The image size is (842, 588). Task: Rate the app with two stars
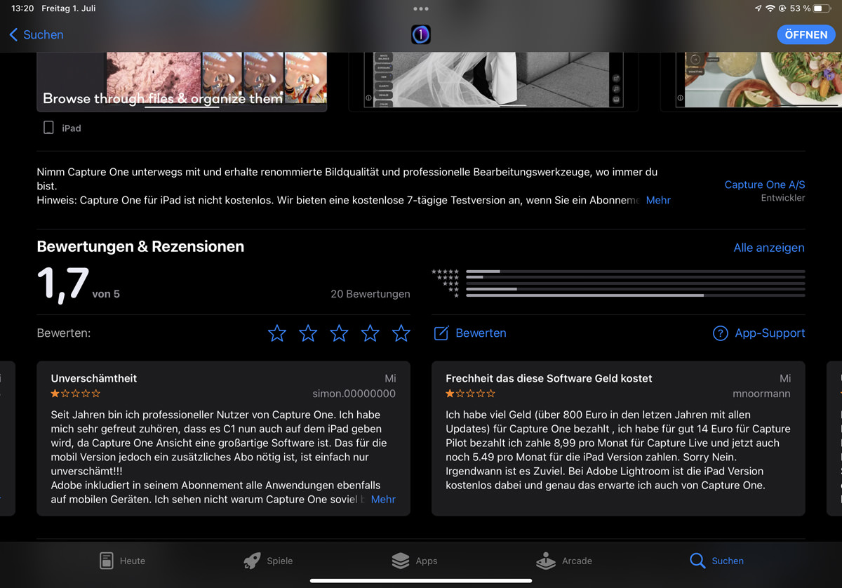308,333
